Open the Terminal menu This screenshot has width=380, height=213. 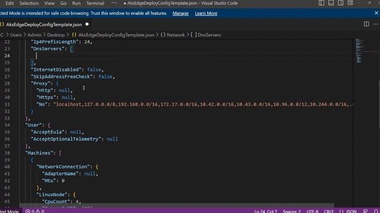coord(95,3)
